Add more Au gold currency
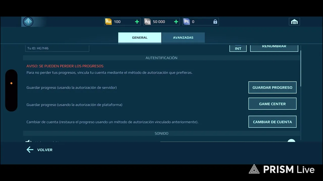 pyautogui.click(x=137, y=22)
